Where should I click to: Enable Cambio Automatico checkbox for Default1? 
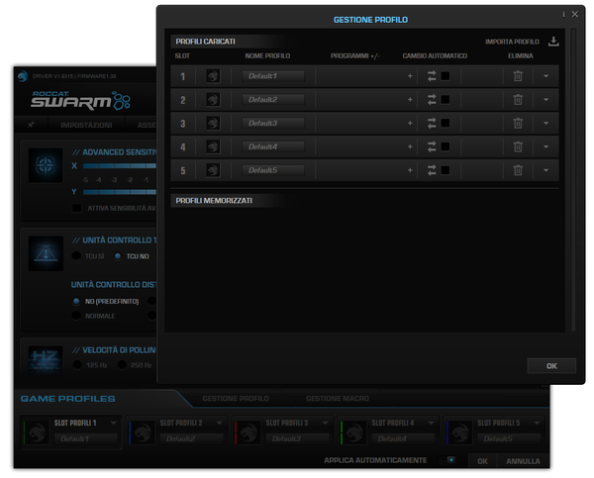[445, 76]
